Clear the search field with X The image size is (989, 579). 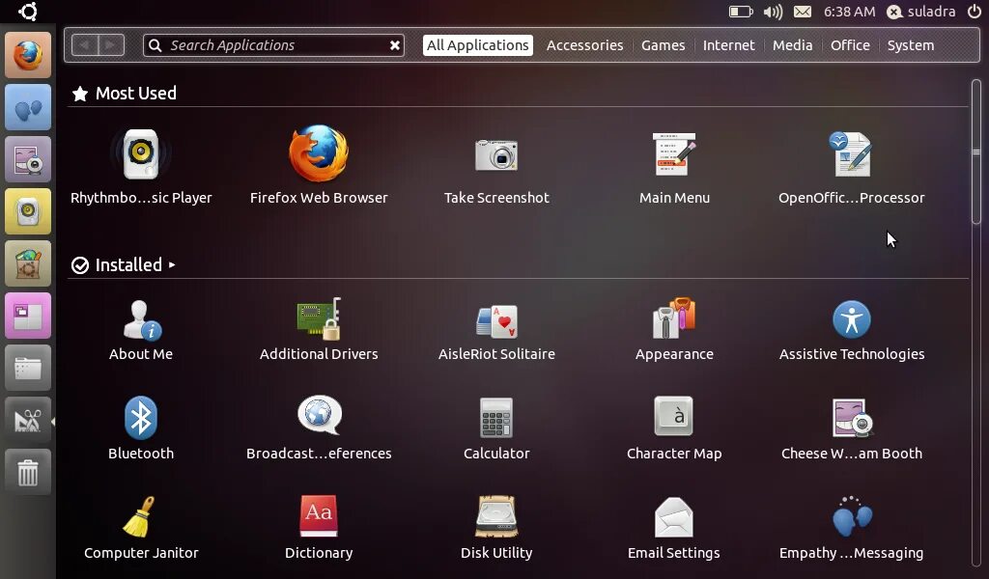coord(395,45)
